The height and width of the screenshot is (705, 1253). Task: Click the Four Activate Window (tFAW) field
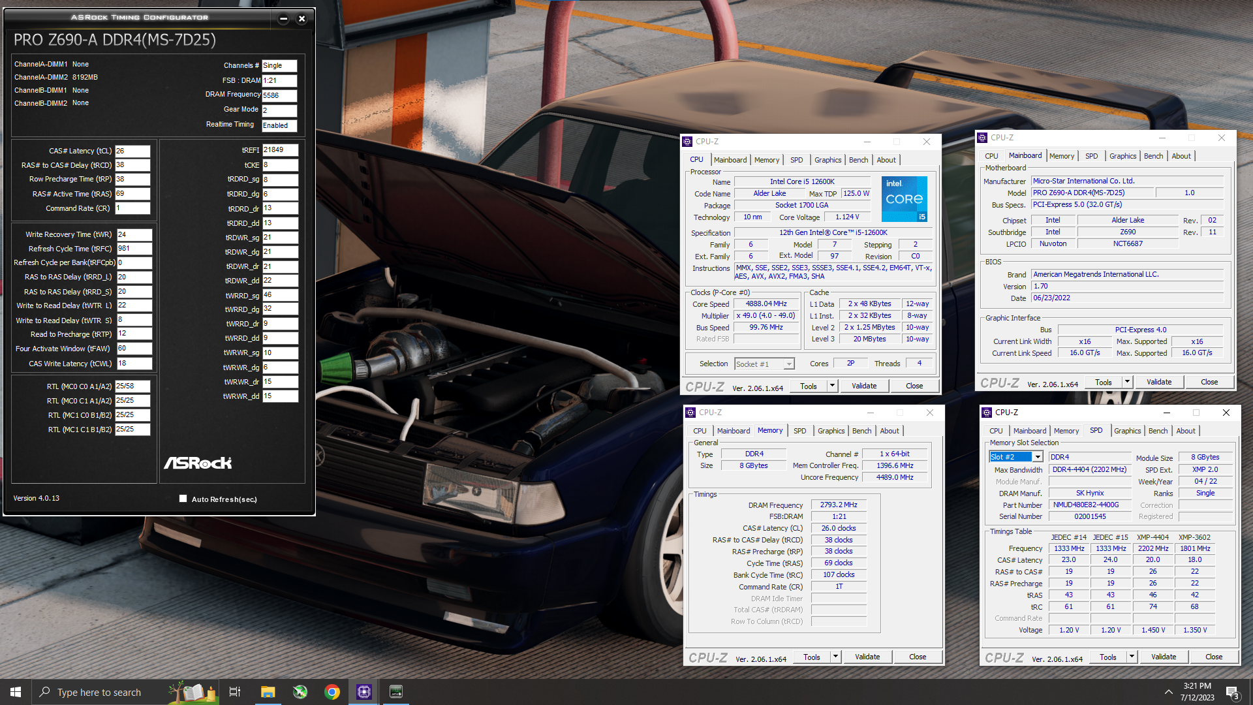(134, 349)
